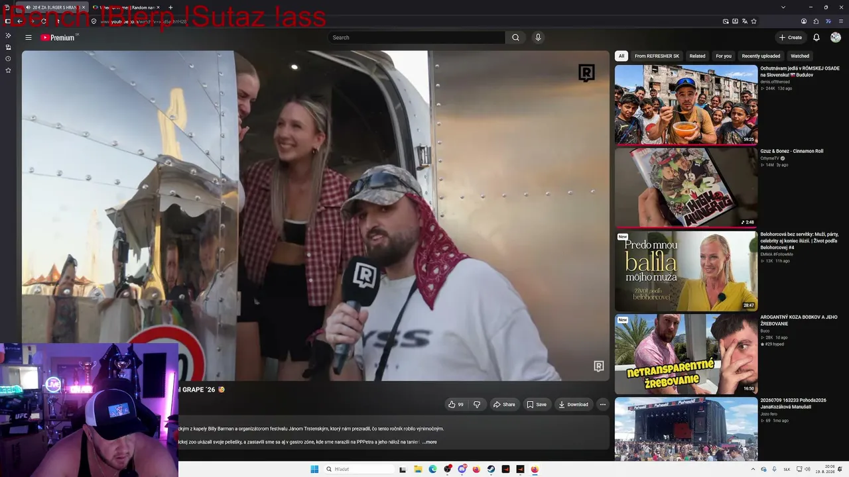This screenshot has width=849, height=477.
Task: Translate this page via address bar icon
Action: tap(744, 21)
